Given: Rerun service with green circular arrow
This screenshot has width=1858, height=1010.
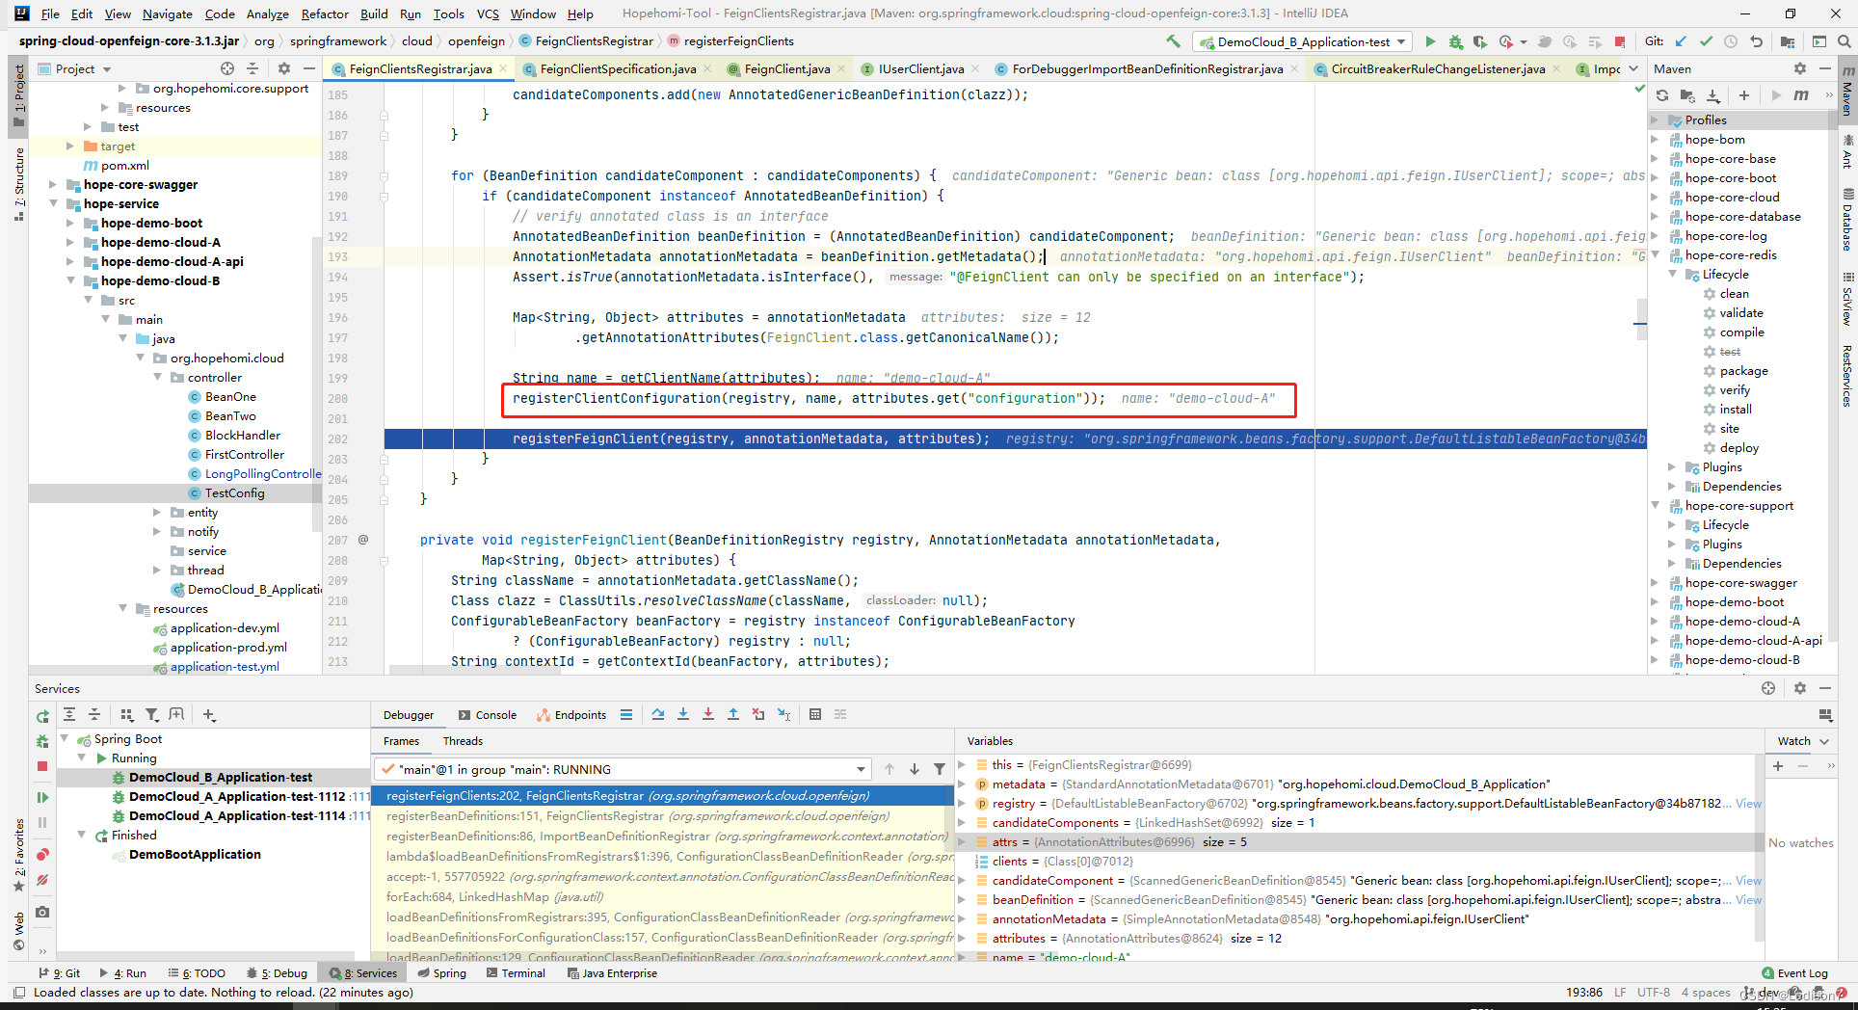Looking at the screenshot, I should (x=42, y=716).
